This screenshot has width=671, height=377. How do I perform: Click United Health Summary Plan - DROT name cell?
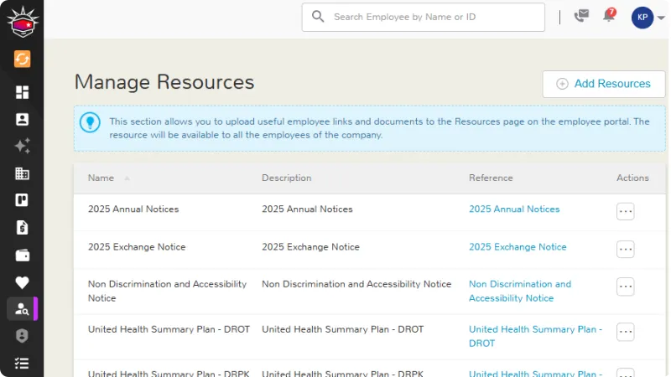tap(169, 329)
